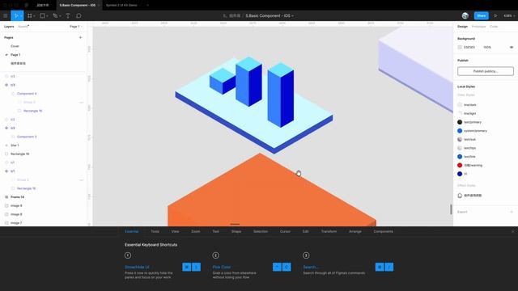
Task: Click check circle for Pick Color shortcut
Action: [216, 255]
